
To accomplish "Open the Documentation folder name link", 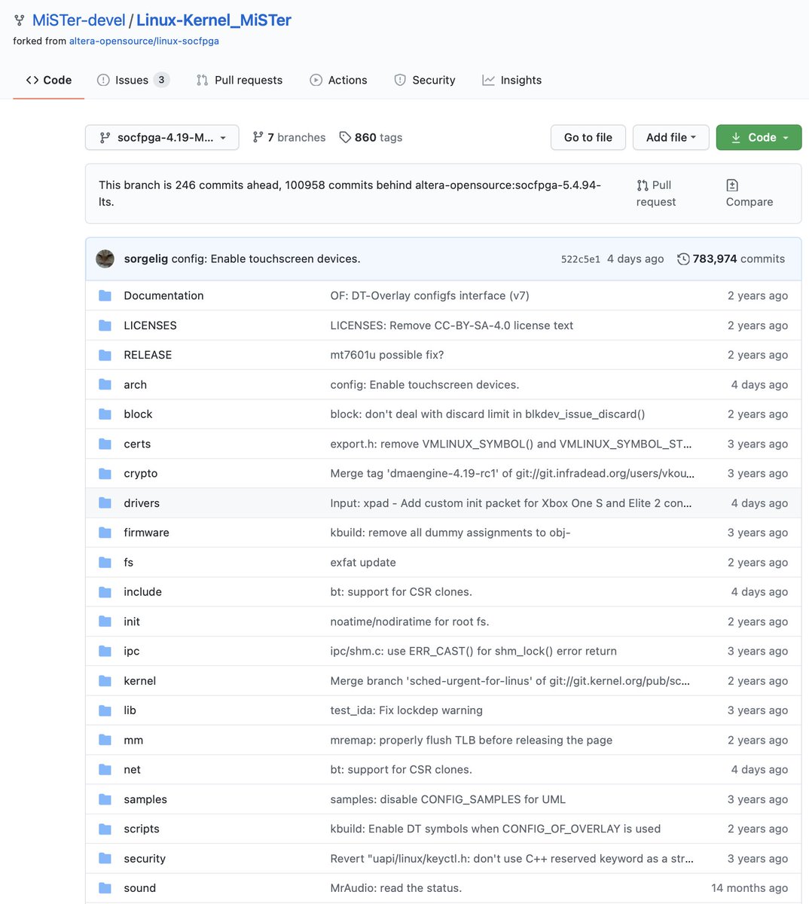I will pyautogui.click(x=163, y=295).
